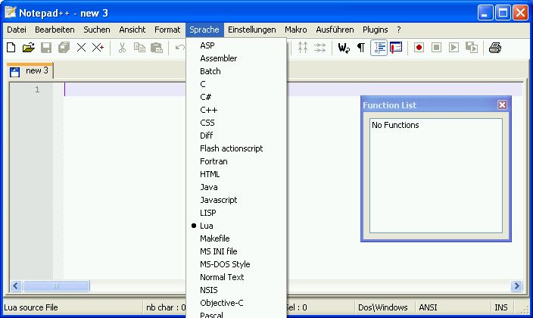This screenshot has width=533, height=318.
Task: Click the checked Lua entry
Action: [236, 226]
